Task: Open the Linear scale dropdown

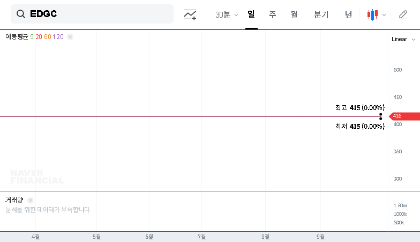Action: pyautogui.click(x=403, y=40)
